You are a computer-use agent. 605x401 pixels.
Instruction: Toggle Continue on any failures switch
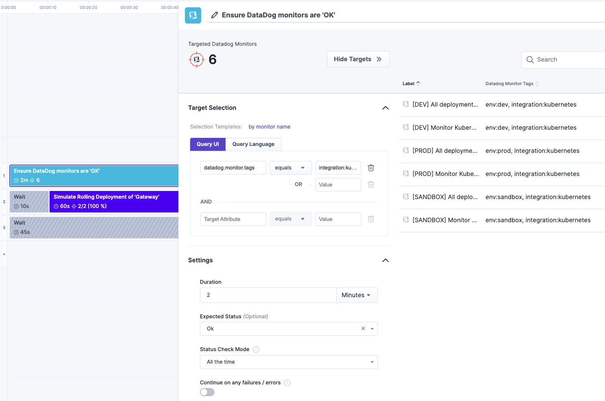click(207, 392)
